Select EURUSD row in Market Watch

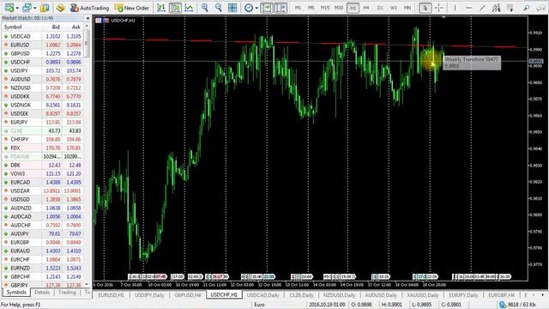click(x=43, y=45)
